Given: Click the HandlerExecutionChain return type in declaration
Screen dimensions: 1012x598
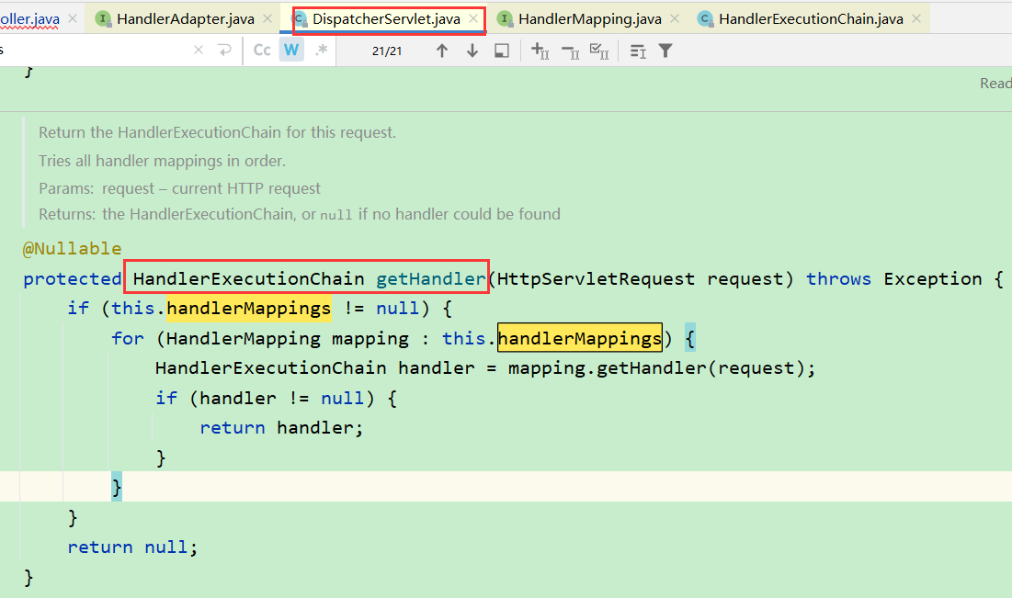Looking at the screenshot, I should point(248,278).
